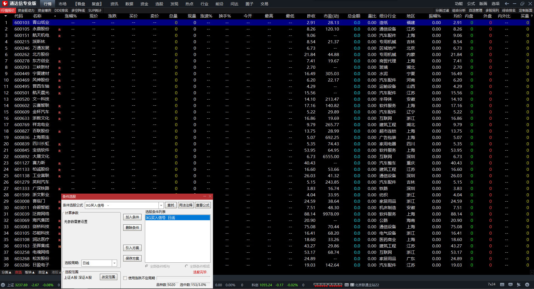Click 分类过滤 toolbar button
Viewport: 534px width, 289px height.
[x=442, y=11]
